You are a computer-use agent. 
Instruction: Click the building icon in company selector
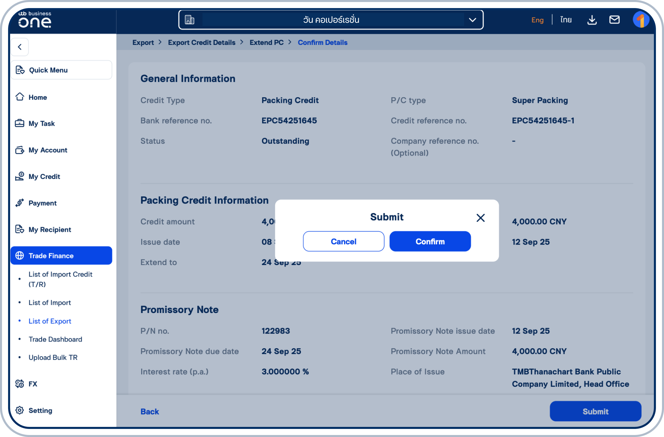189,20
